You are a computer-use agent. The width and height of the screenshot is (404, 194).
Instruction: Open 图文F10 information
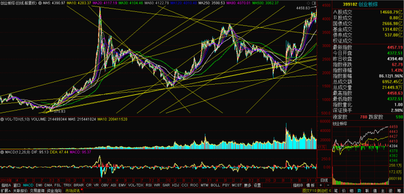[309, 191]
